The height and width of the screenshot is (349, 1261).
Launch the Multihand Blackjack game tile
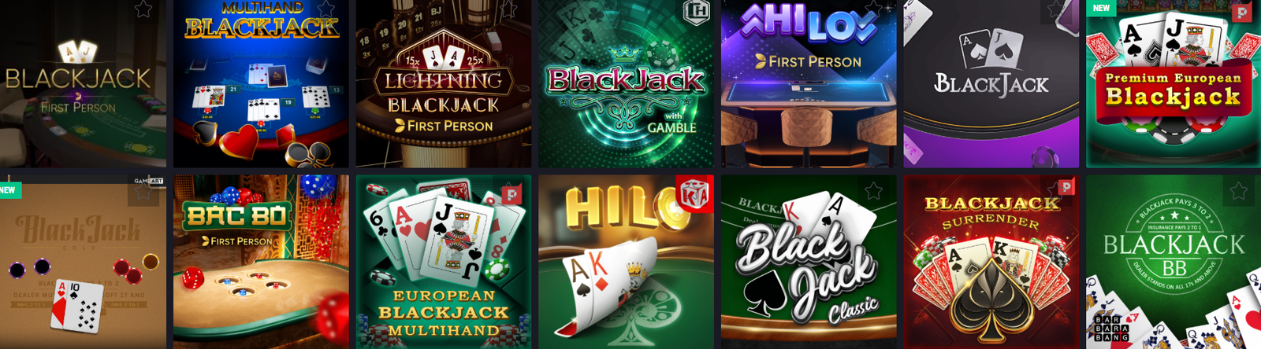pos(261,83)
